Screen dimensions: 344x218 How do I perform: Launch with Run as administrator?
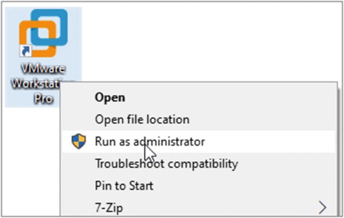150,141
